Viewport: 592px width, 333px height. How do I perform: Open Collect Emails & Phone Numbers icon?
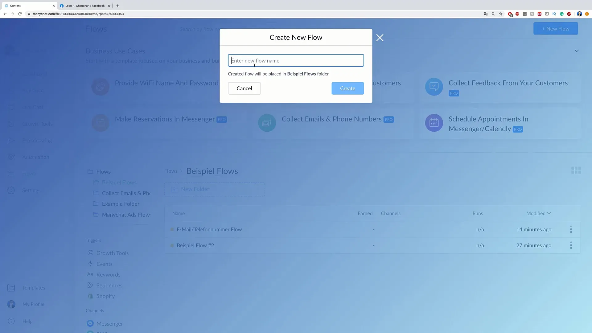coord(267,123)
